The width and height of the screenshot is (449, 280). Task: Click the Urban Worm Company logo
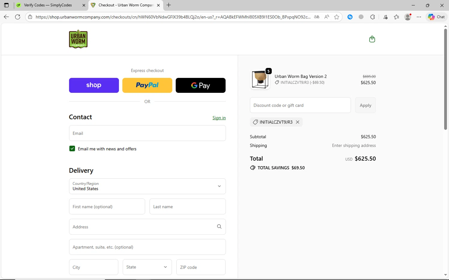point(78,39)
